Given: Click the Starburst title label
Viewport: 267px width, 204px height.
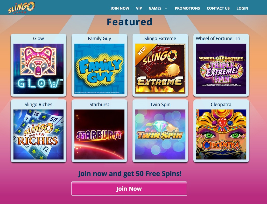Looking at the screenshot, I should (x=99, y=104).
